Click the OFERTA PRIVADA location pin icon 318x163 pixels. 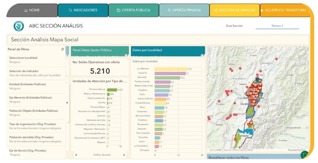169,10
